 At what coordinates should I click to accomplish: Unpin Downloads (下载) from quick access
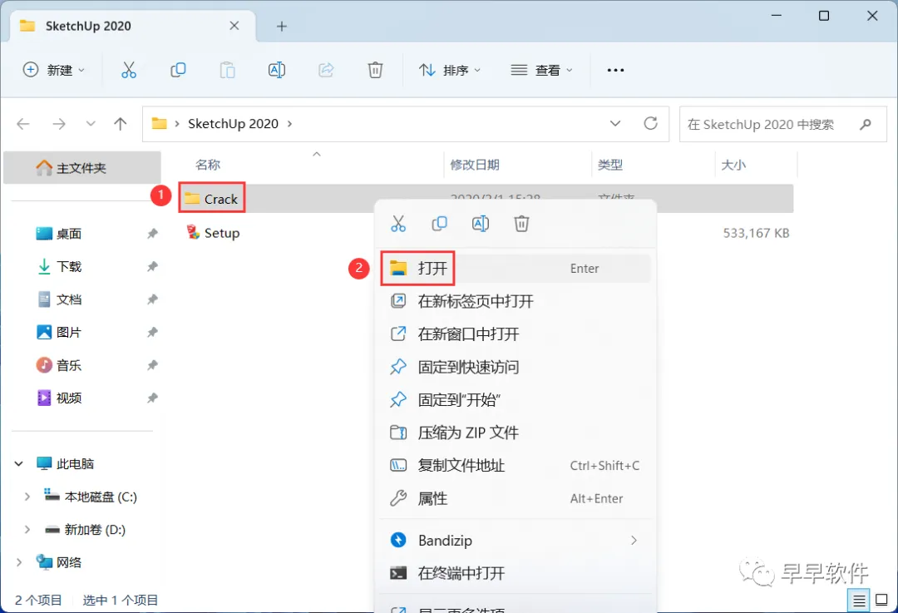click(x=152, y=266)
